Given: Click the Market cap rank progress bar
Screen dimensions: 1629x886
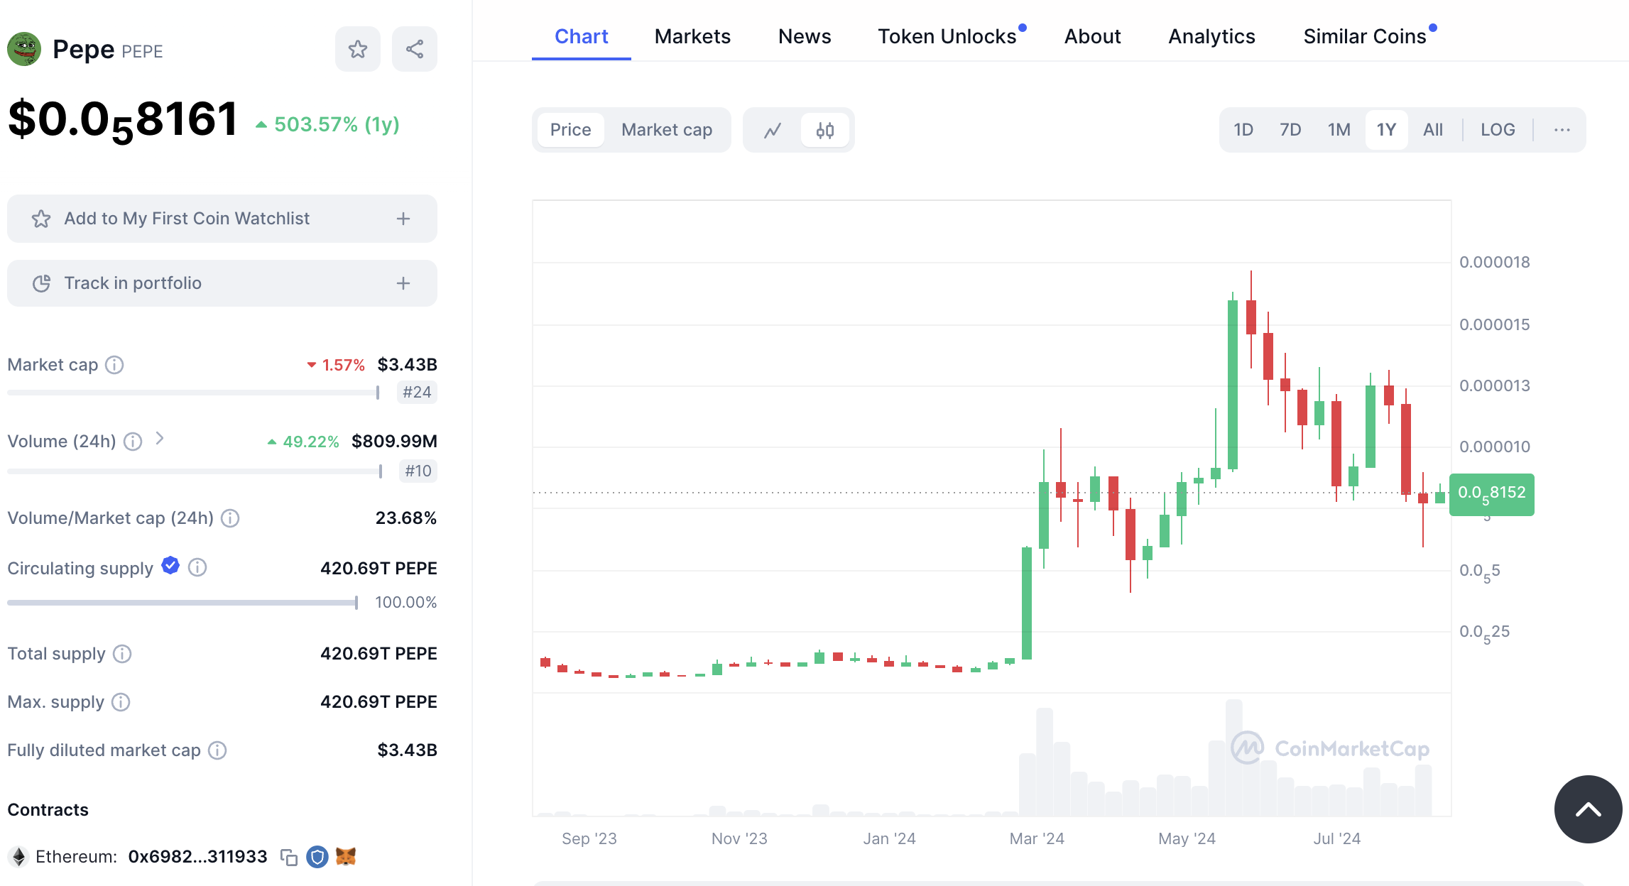Looking at the screenshot, I should pos(193,393).
